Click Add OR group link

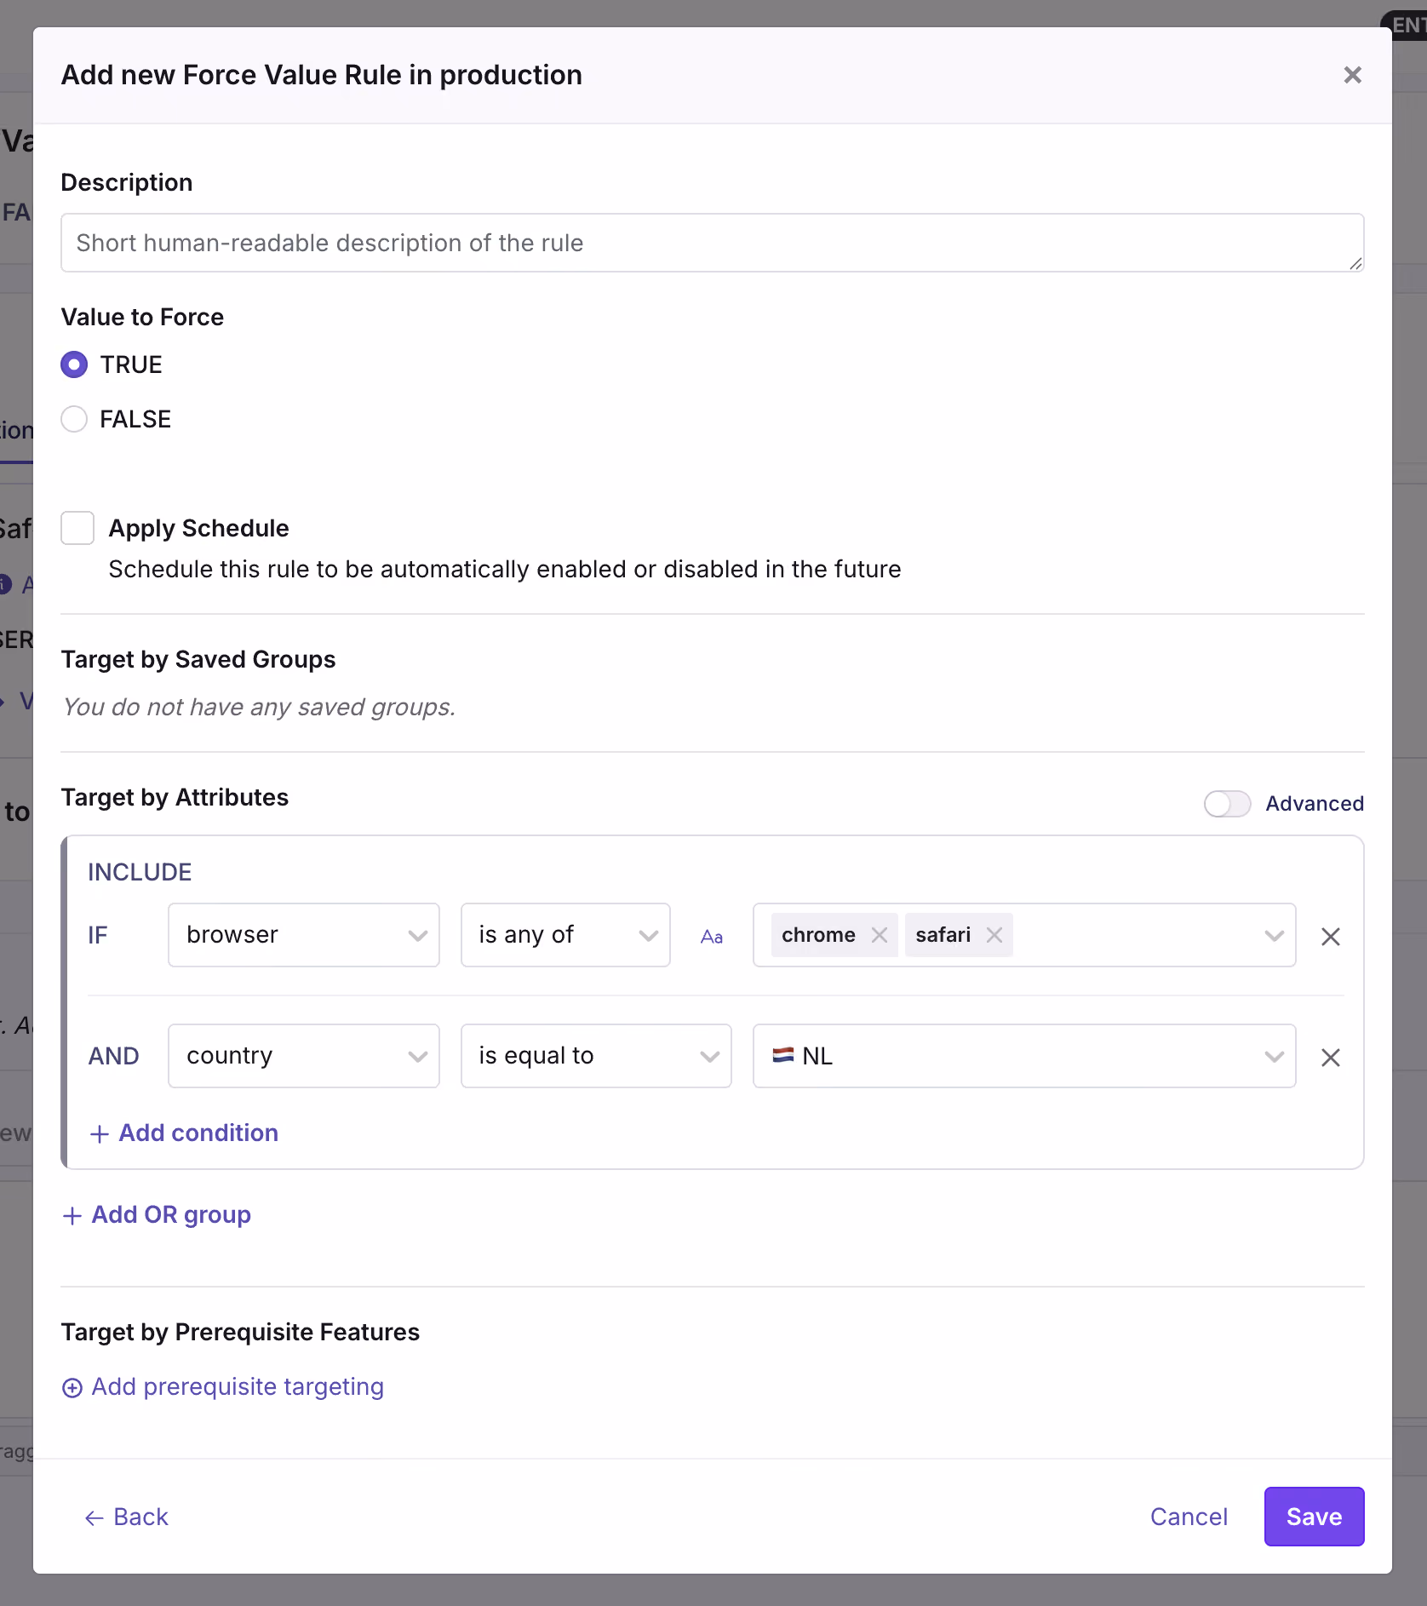[x=157, y=1214]
